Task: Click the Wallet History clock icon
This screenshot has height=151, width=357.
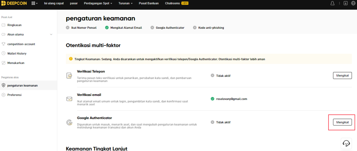Action: pos(3,53)
